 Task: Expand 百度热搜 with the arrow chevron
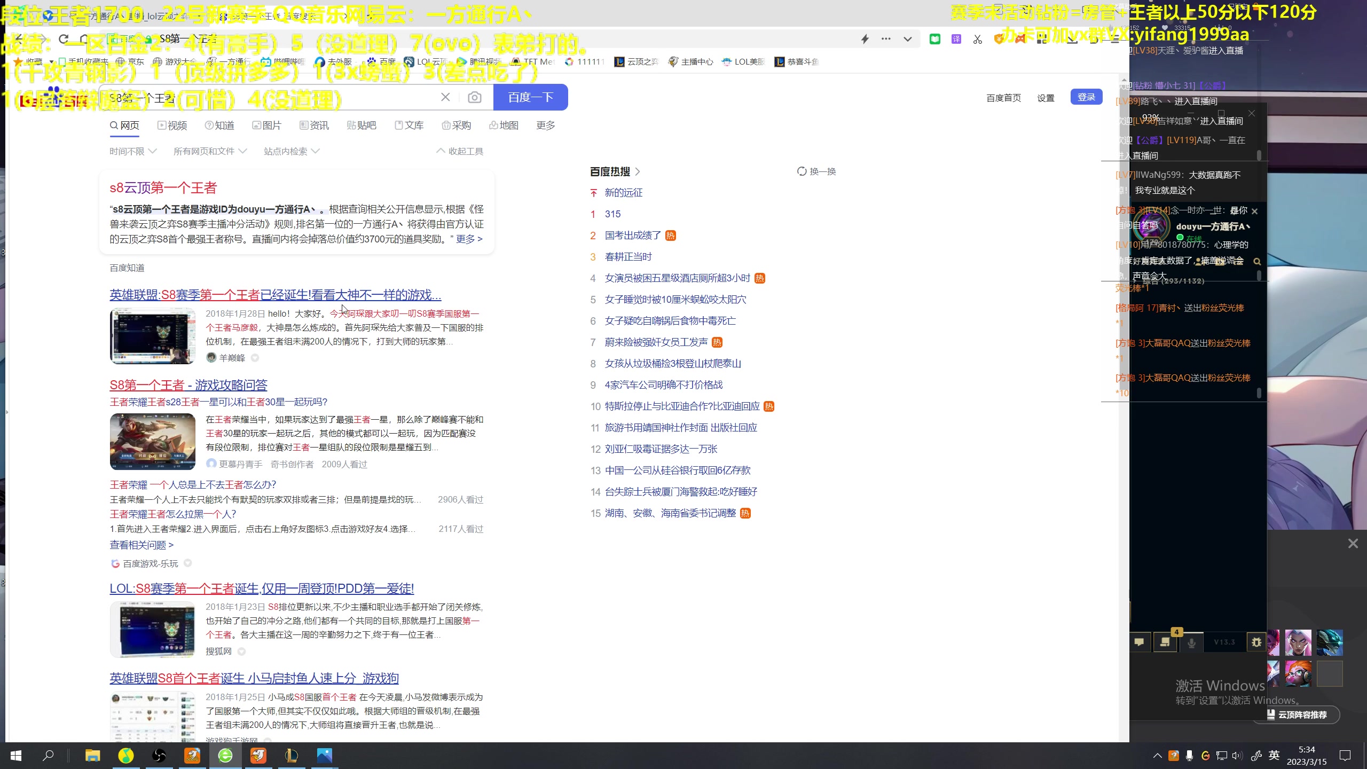pyautogui.click(x=638, y=172)
